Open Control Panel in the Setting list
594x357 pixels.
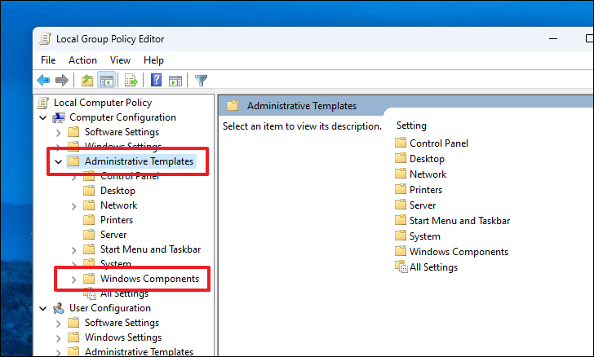click(439, 143)
